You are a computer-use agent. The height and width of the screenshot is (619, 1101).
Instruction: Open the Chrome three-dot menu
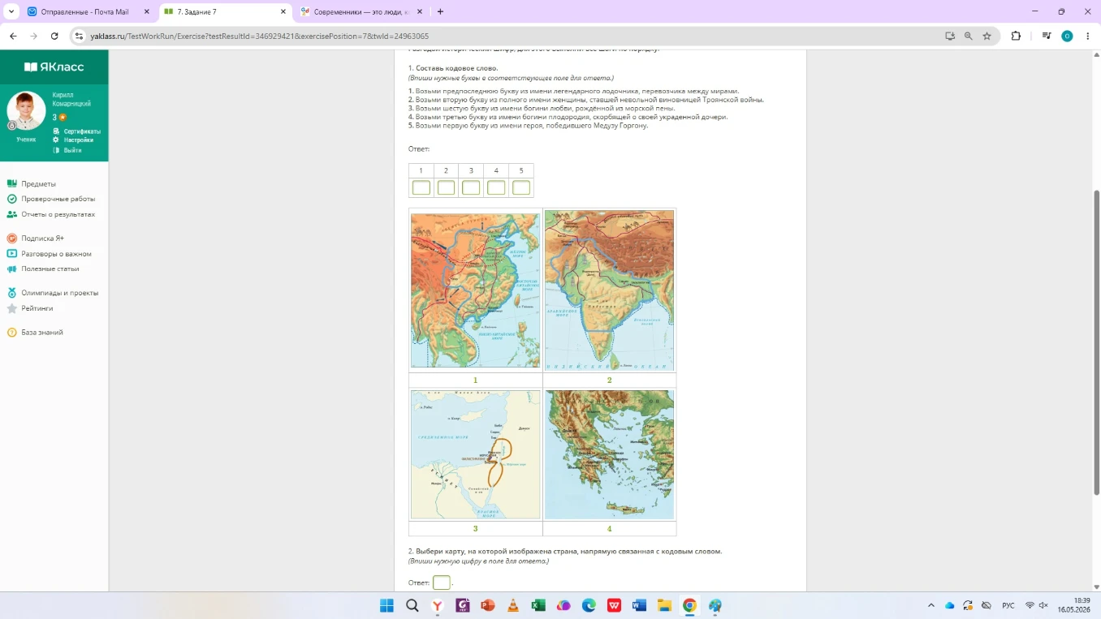(x=1088, y=36)
